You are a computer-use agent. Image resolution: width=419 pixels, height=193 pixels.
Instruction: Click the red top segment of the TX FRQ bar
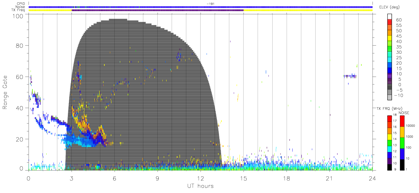click(390, 119)
